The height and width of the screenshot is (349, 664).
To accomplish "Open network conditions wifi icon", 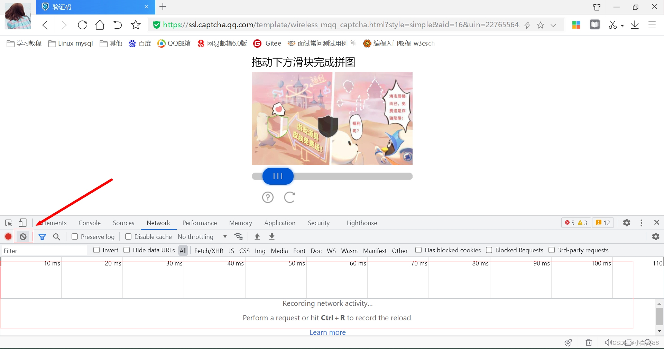I will 239,237.
